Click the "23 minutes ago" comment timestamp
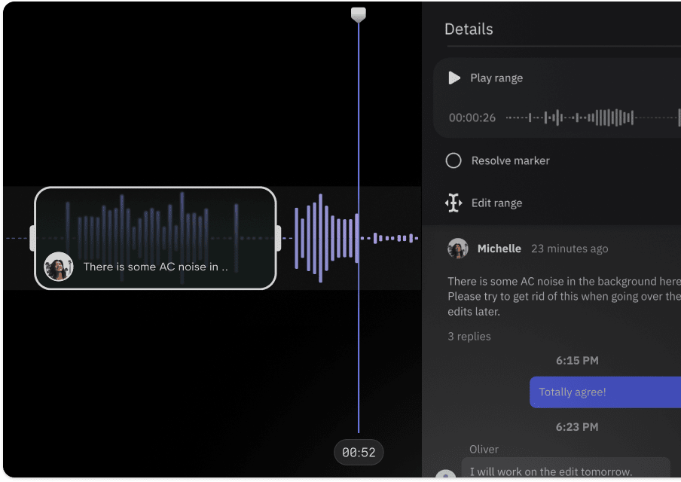 tap(570, 249)
